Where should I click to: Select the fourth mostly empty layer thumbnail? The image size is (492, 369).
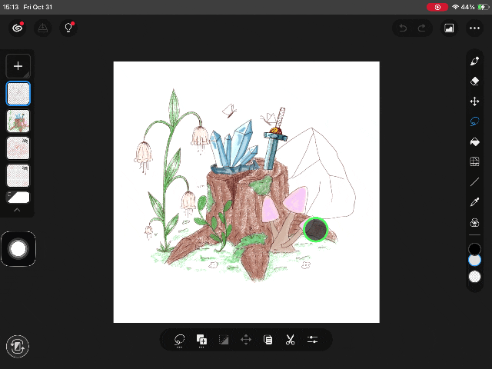pyautogui.click(x=18, y=176)
